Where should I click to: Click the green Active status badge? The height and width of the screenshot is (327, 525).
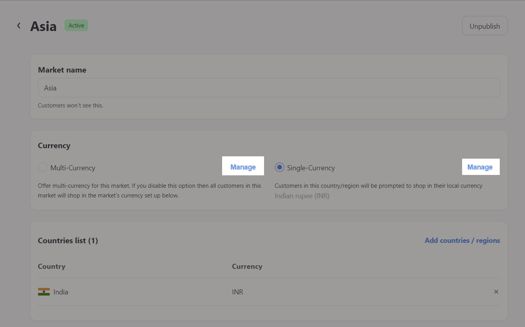click(x=76, y=26)
